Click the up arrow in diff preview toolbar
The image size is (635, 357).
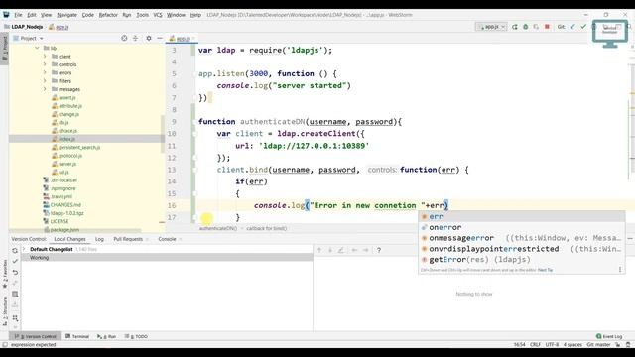[x=319, y=250]
